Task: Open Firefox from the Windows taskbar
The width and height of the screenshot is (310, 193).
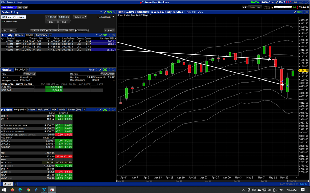Action: click(13, 190)
